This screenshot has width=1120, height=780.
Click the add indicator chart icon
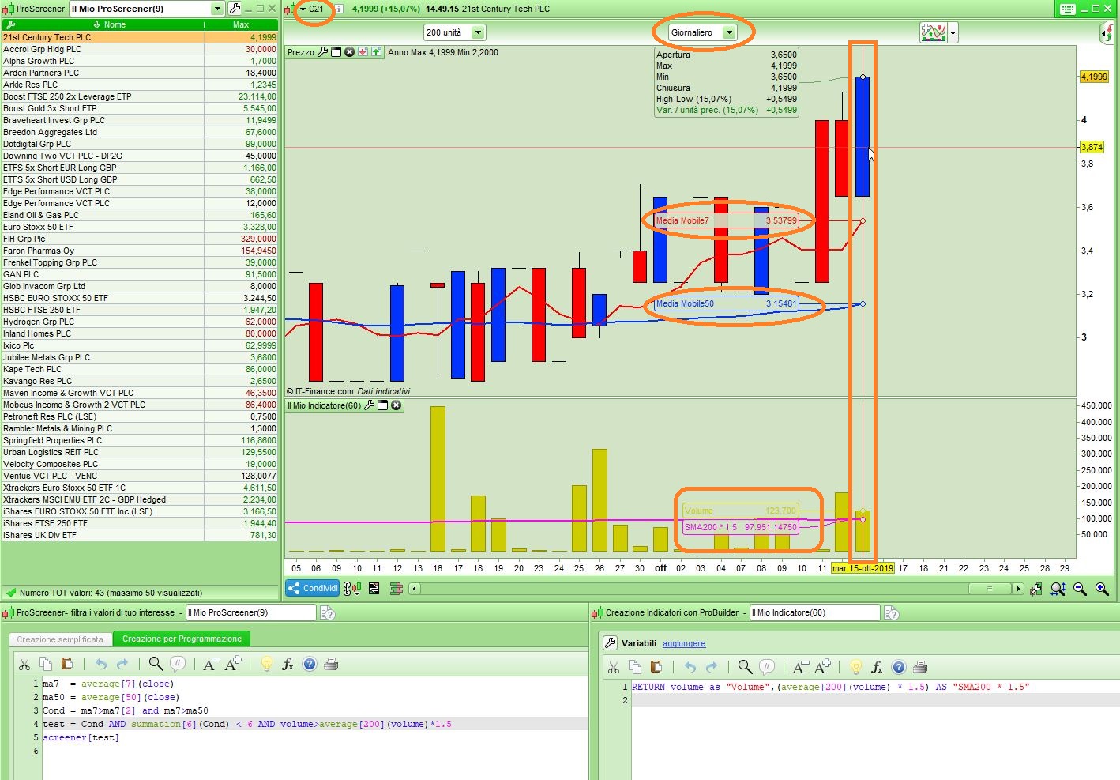(934, 32)
